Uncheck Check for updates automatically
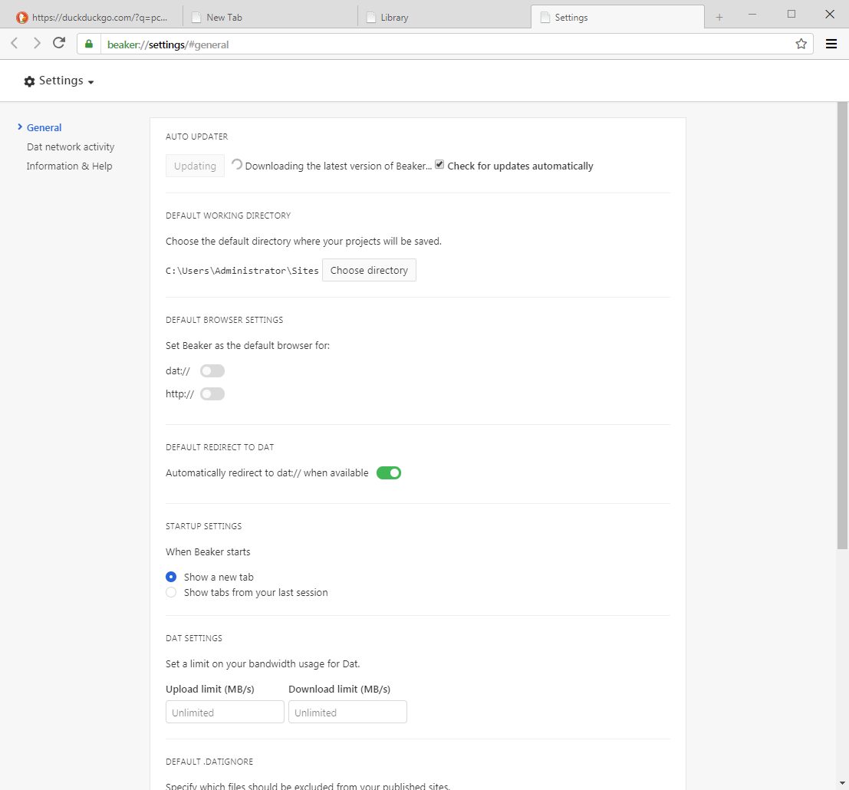 [x=439, y=164]
